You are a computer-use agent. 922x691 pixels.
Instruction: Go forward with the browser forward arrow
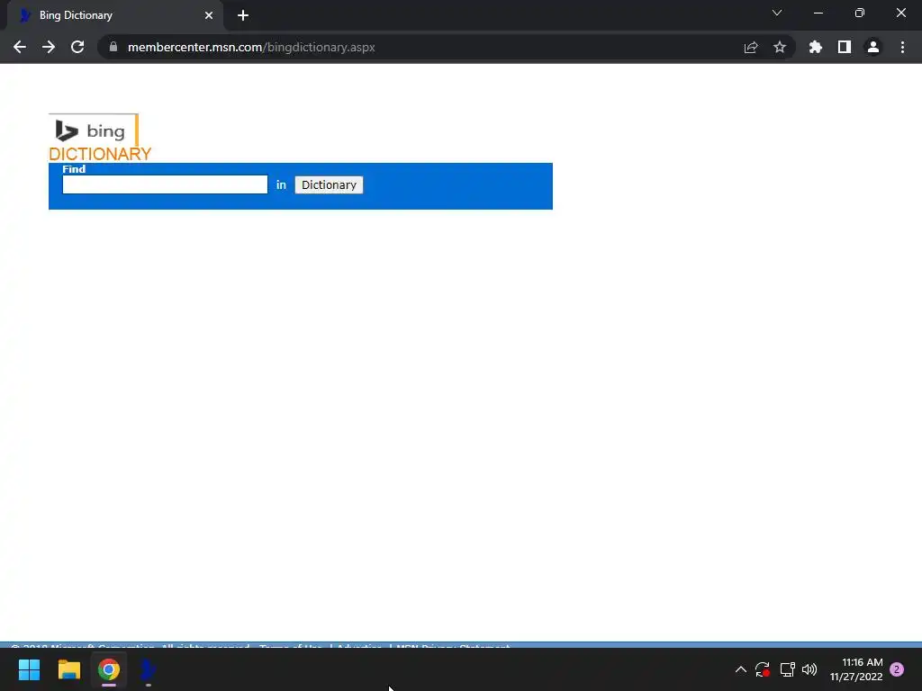tap(49, 47)
